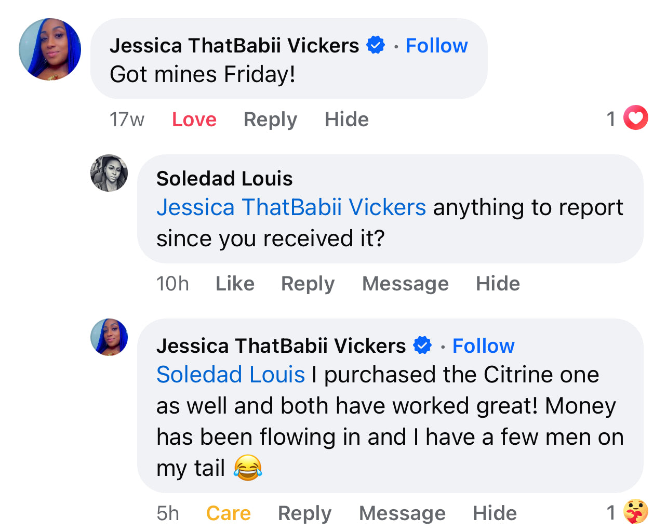Hide Soledad Louis's comment
The image size is (667, 531).
(x=498, y=284)
